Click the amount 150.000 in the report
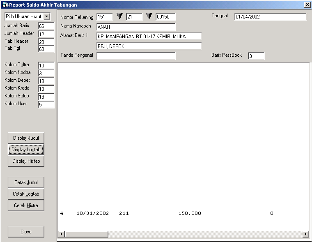 pos(190,213)
